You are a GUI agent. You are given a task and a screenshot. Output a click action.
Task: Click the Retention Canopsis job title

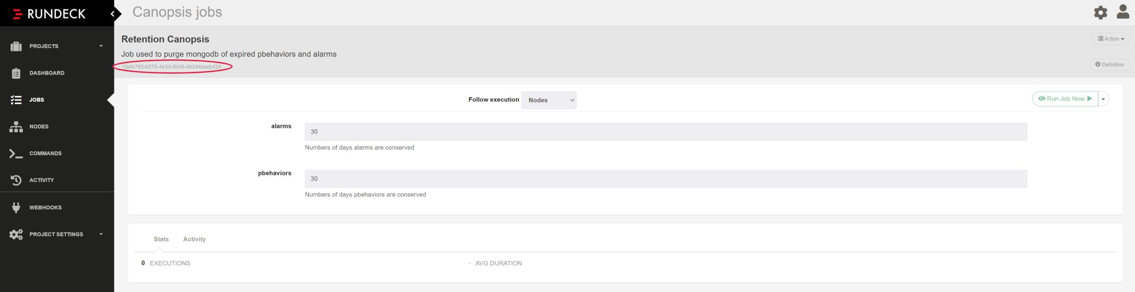(165, 39)
